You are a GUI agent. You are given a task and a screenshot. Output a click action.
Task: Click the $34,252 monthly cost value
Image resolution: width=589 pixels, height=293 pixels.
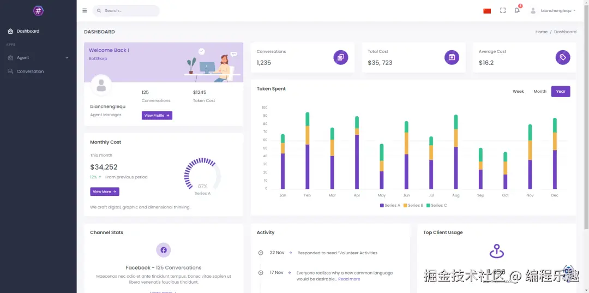[x=104, y=167]
